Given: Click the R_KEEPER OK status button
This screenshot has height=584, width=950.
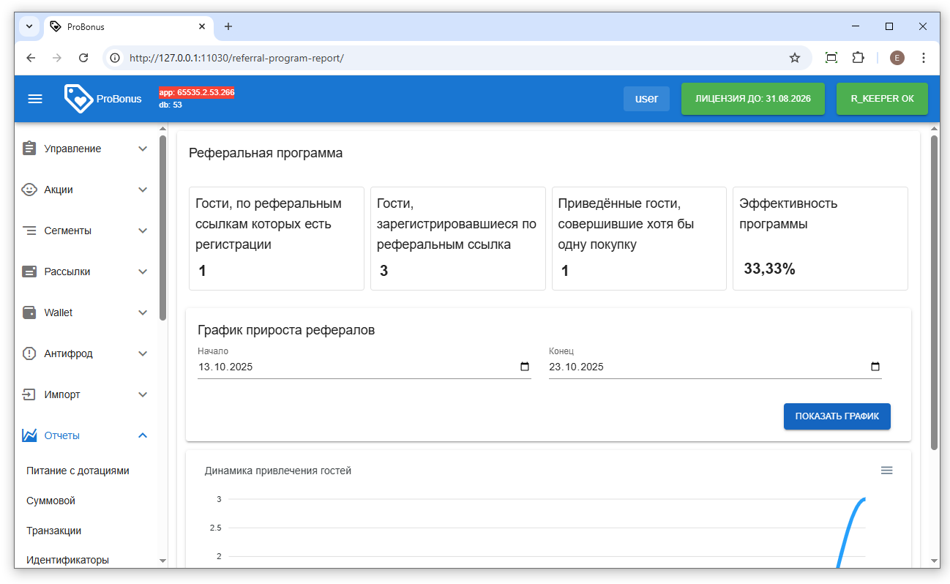Looking at the screenshot, I should [x=881, y=99].
